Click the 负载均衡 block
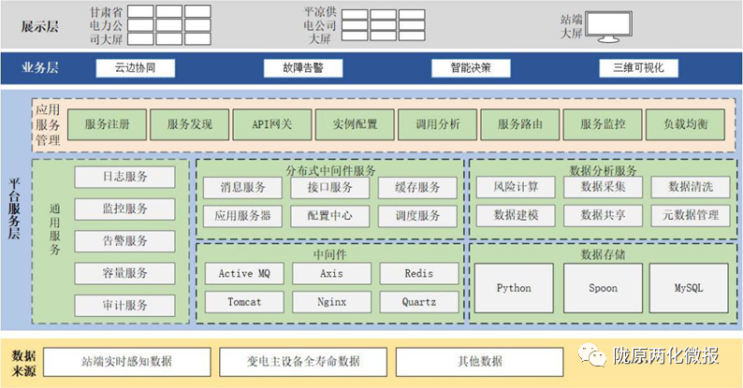743x388 pixels. [x=685, y=124]
